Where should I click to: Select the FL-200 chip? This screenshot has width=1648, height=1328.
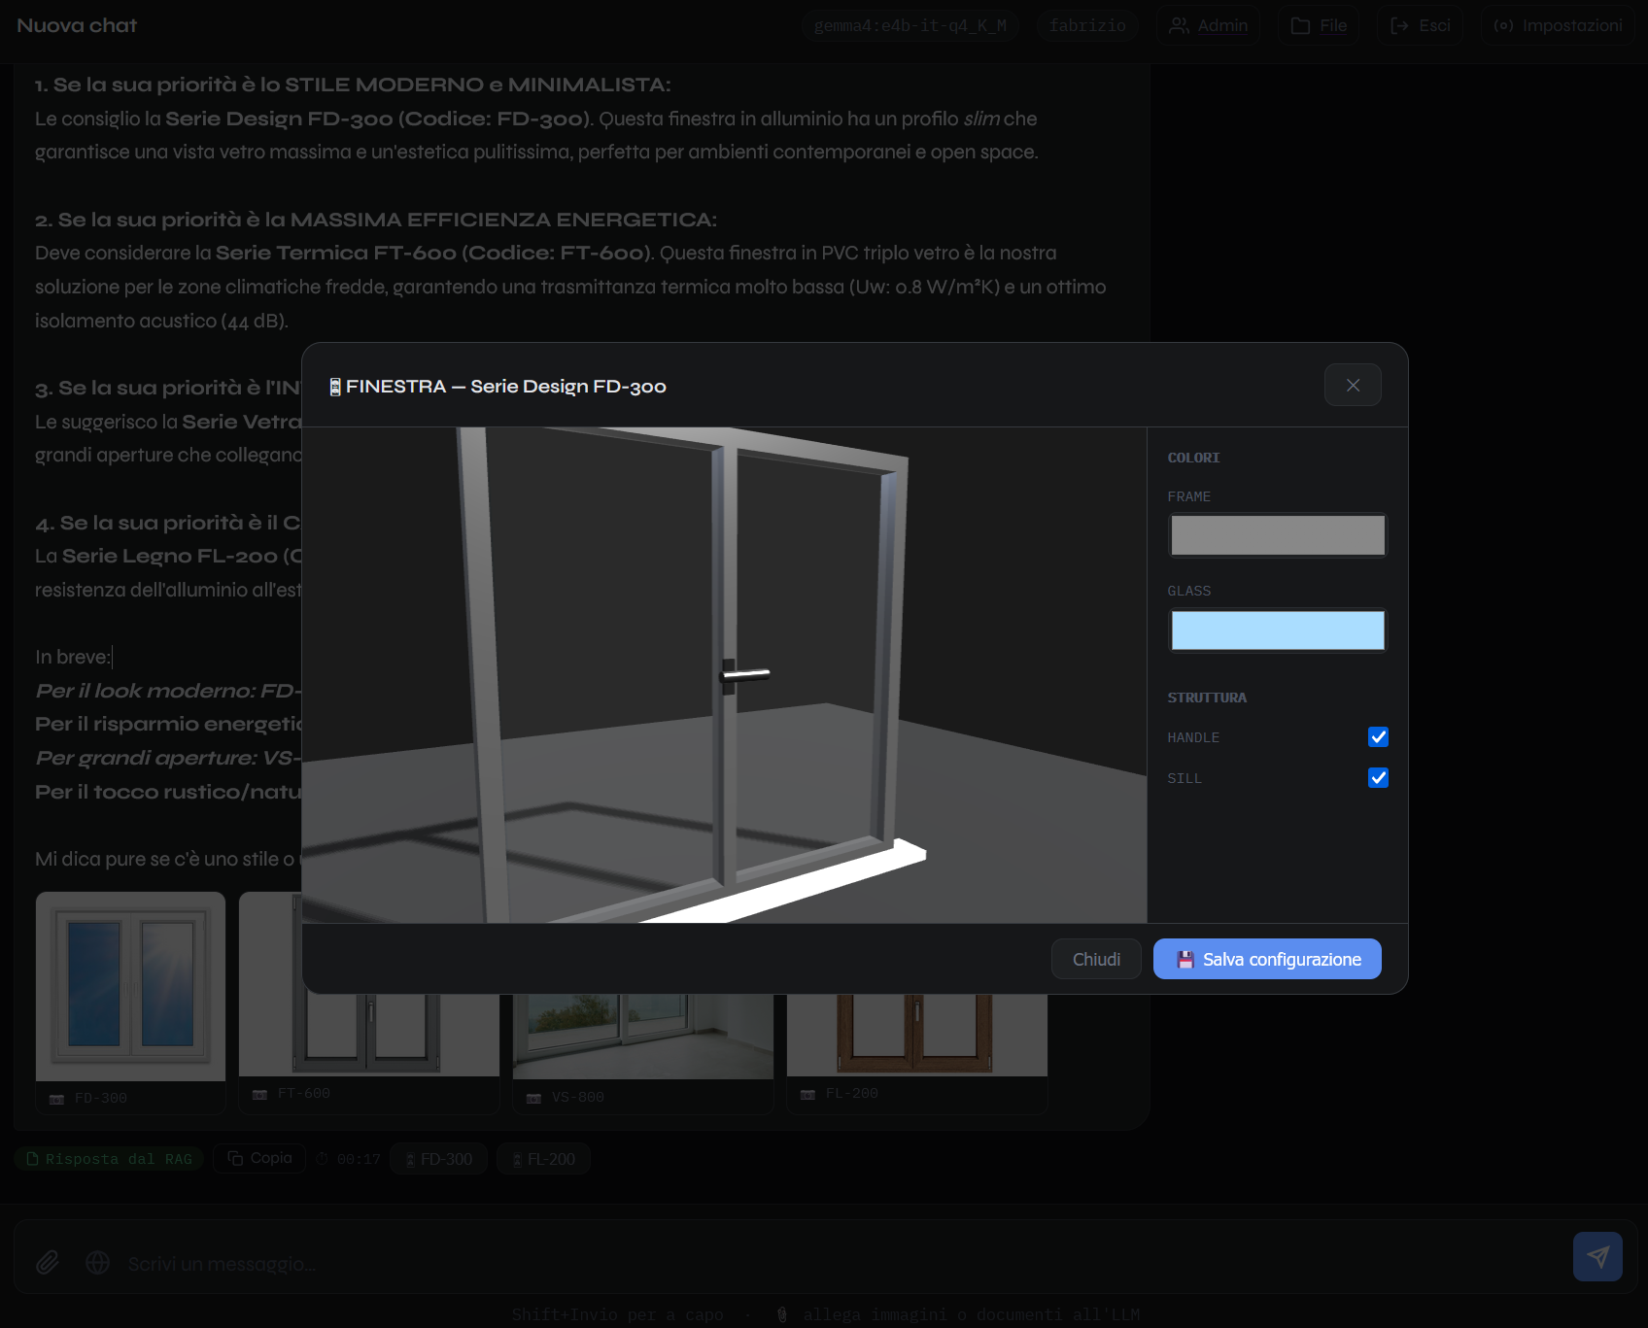[x=543, y=1158]
